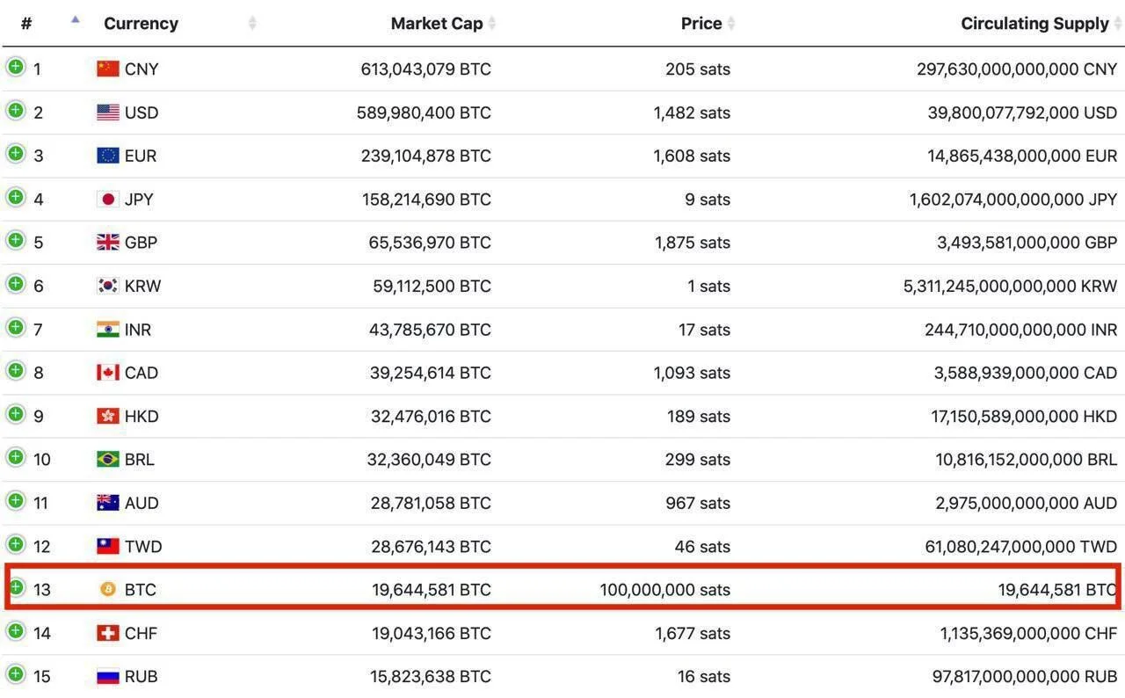Click the Bitcoin logo icon
This screenshot has height=698, width=1125.
(x=108, y=589)
